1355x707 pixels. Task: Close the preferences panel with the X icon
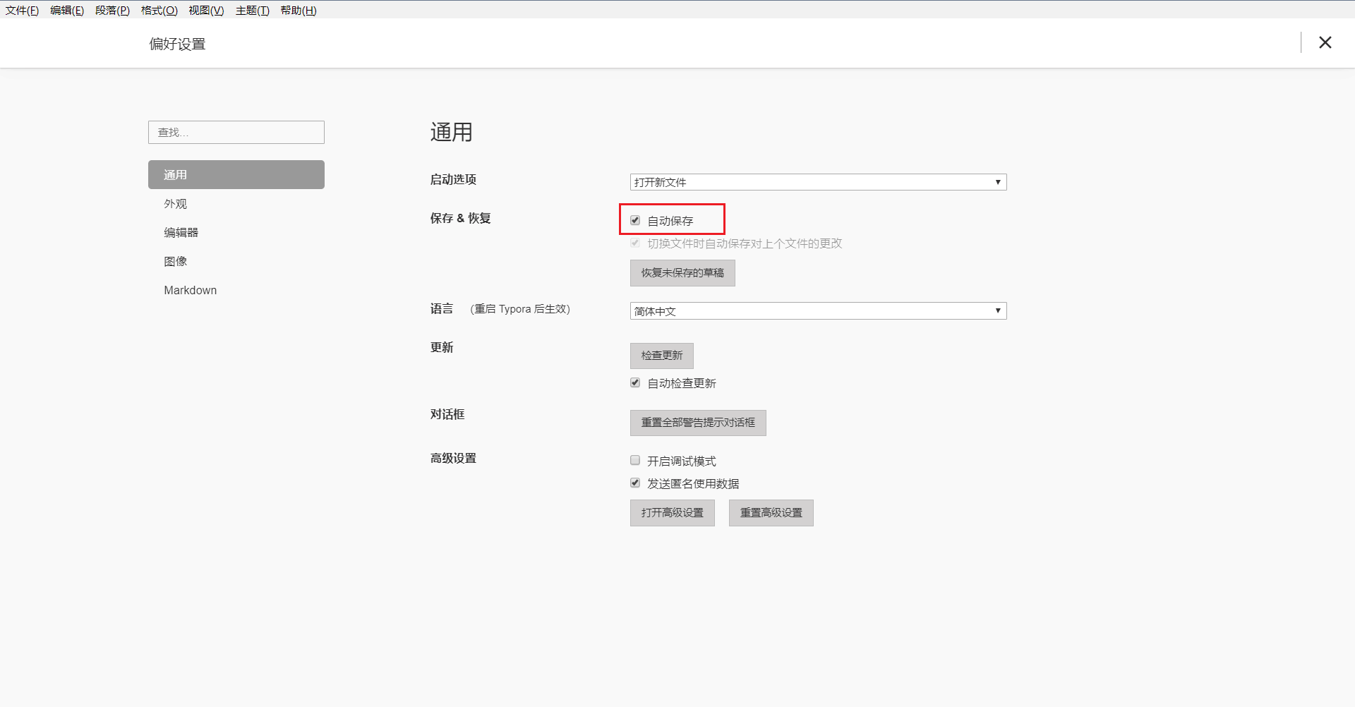coord(1325,43)
